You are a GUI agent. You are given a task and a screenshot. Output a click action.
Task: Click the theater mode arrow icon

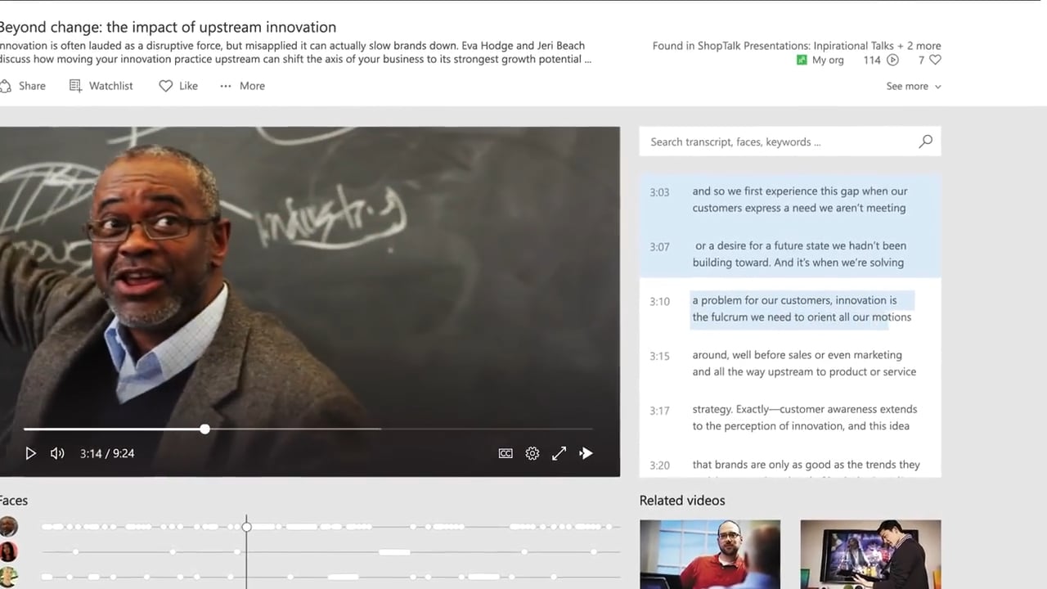[586, 453]
